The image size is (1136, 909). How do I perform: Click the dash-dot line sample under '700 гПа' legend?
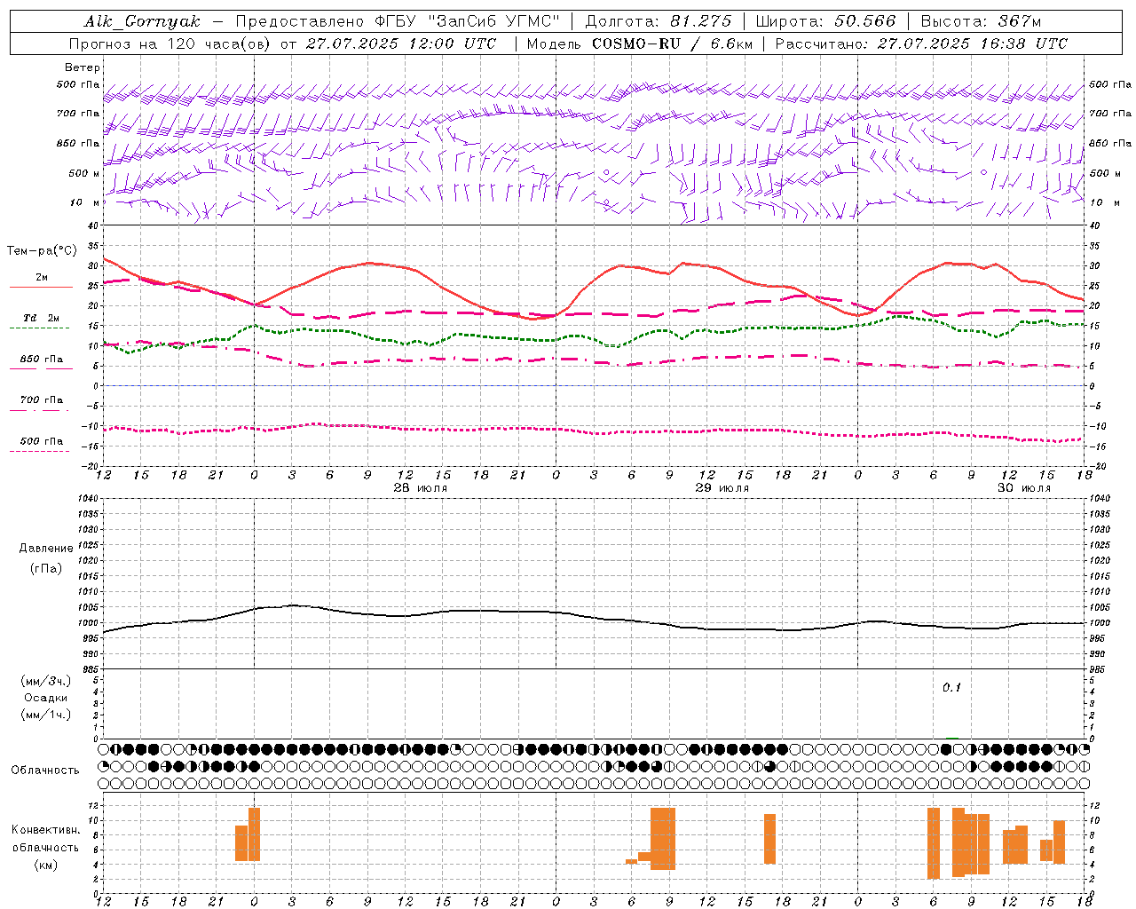pos(40,410)
